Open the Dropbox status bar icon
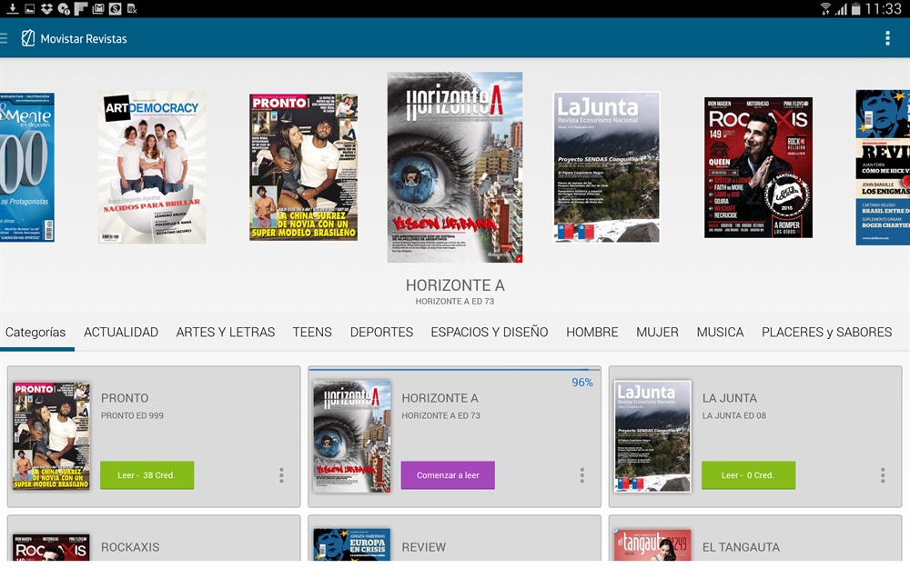Viewport: 910px width, 568px height. click(47, 8)
